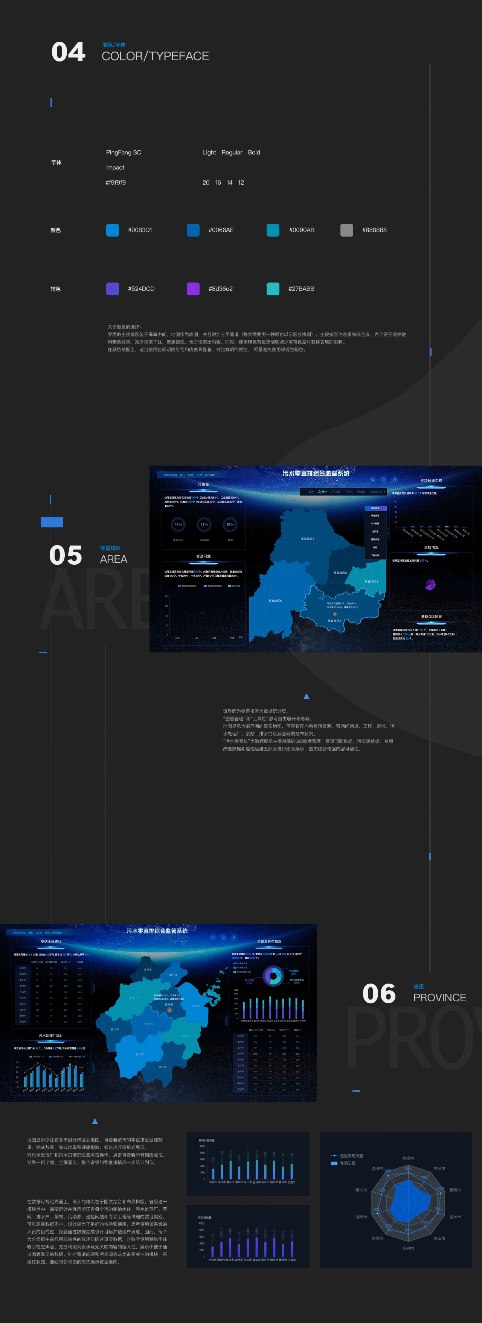Image resolution: width=482 pixels, height=1323 pixels.
Task: Select 管网问题 in layer menu
Action: pos(375,539)
